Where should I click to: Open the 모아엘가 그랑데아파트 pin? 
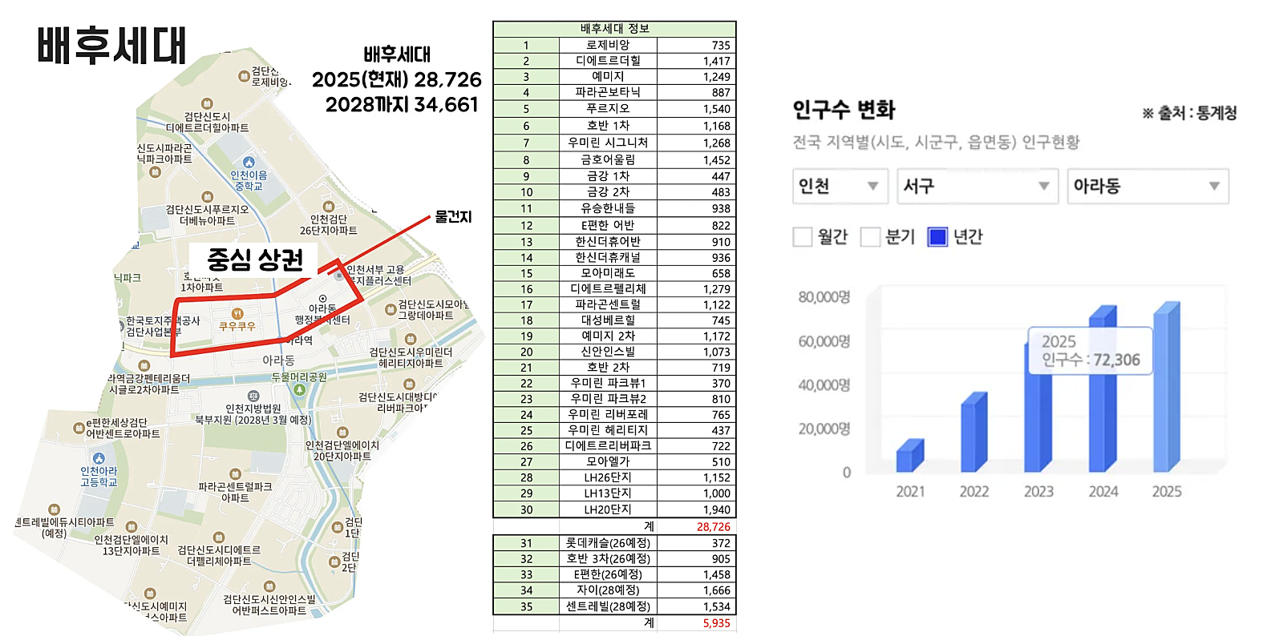tap(391, 309)
